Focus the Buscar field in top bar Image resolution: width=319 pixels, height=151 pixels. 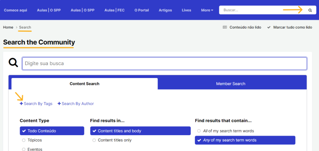click(x=252, y=10)
